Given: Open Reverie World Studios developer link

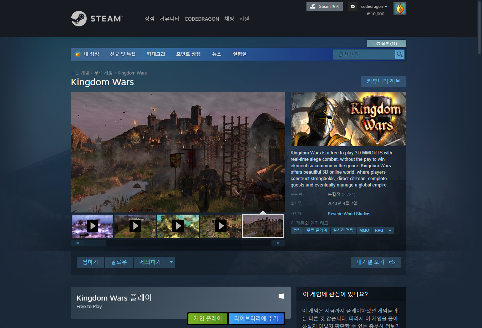Looking at the screenshot, I should tap(349, 214).
